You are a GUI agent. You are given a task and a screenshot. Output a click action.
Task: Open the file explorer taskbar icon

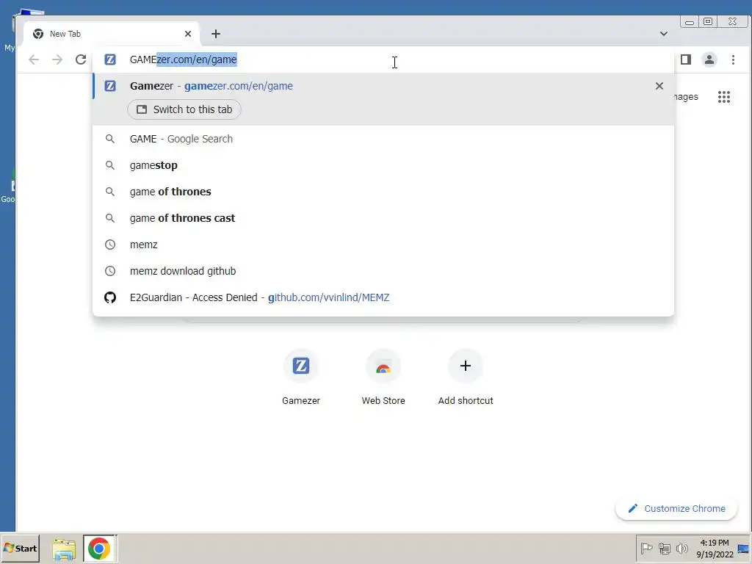pyautogui.click(x=64, y=549)
